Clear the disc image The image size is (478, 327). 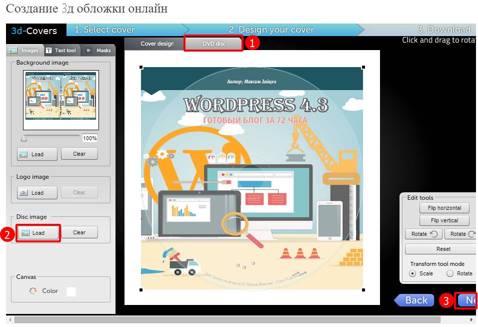[x=79, y=232]
